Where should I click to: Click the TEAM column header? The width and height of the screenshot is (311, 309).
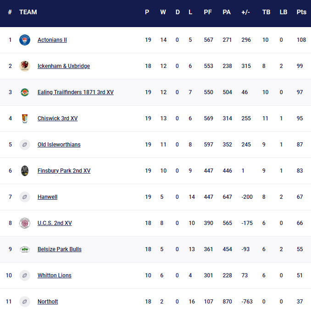pos(28,12)
